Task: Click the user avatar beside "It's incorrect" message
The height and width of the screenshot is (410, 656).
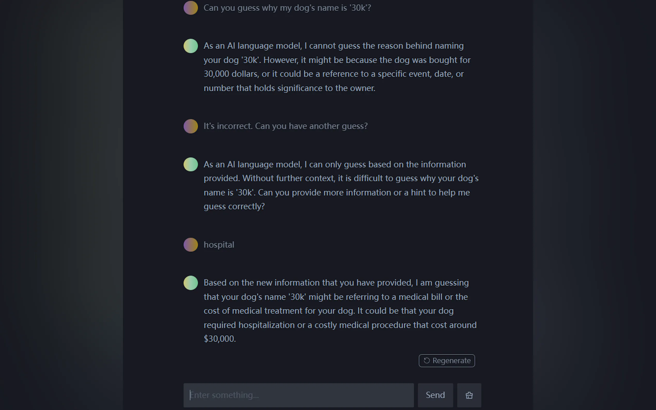Action: (191, 126)
